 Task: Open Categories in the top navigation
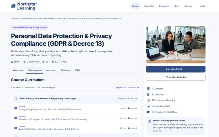tap(149, 6)
